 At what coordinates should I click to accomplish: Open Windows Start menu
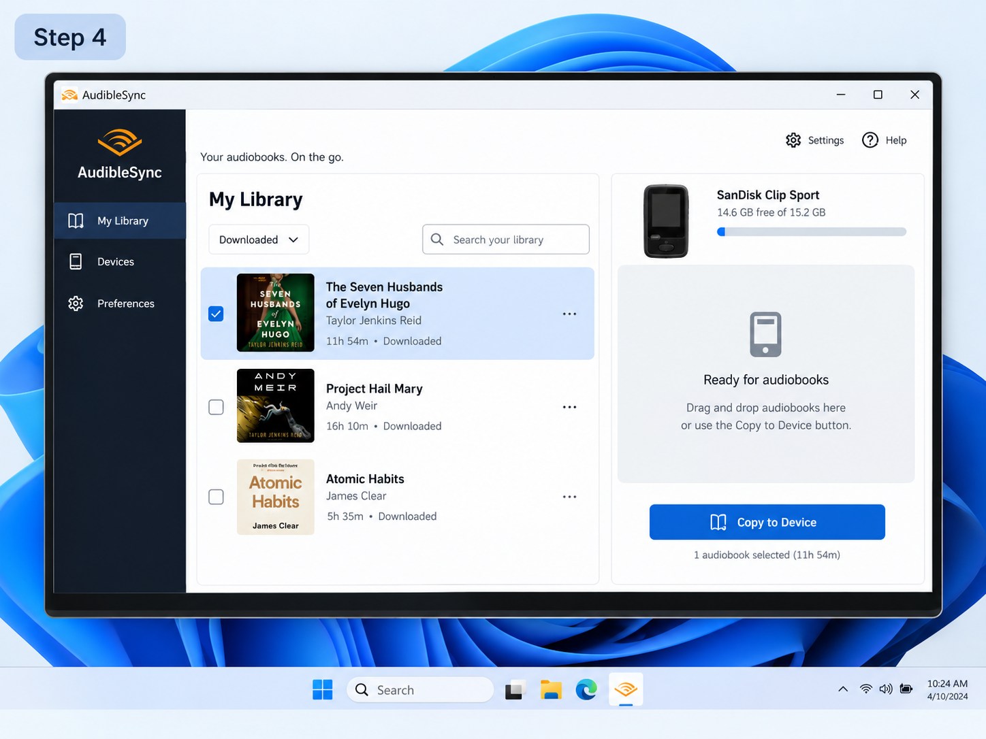[x=322, y=689]
